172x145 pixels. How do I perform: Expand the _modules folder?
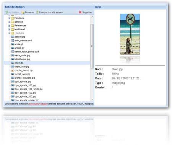9,33
